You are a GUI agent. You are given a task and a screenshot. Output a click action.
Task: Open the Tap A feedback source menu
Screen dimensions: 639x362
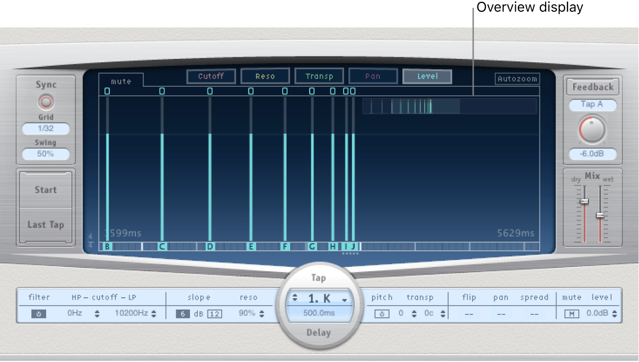[x=592, y=105]
